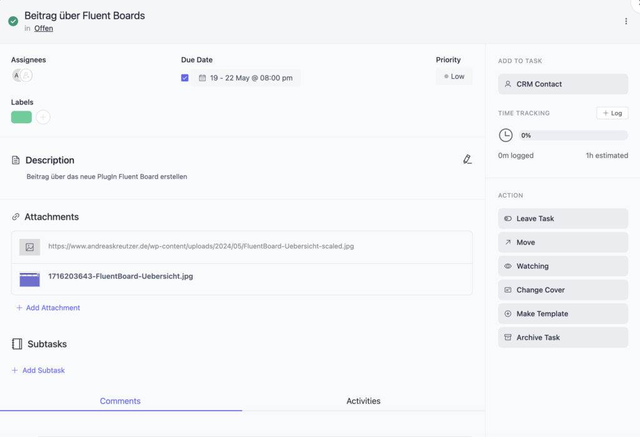Viewport: 640px width, 437px height.
Task: Edit the description using the pencil icon
Action: (467, 159)
